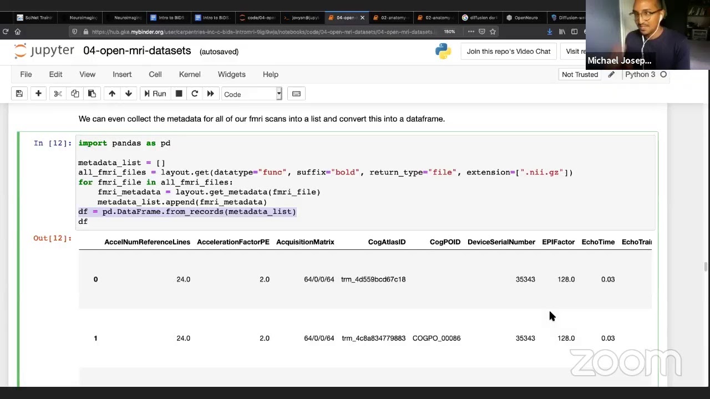
Task: Click the trm_4c8a834779883 cell value
Action: [x=374, y=338]
